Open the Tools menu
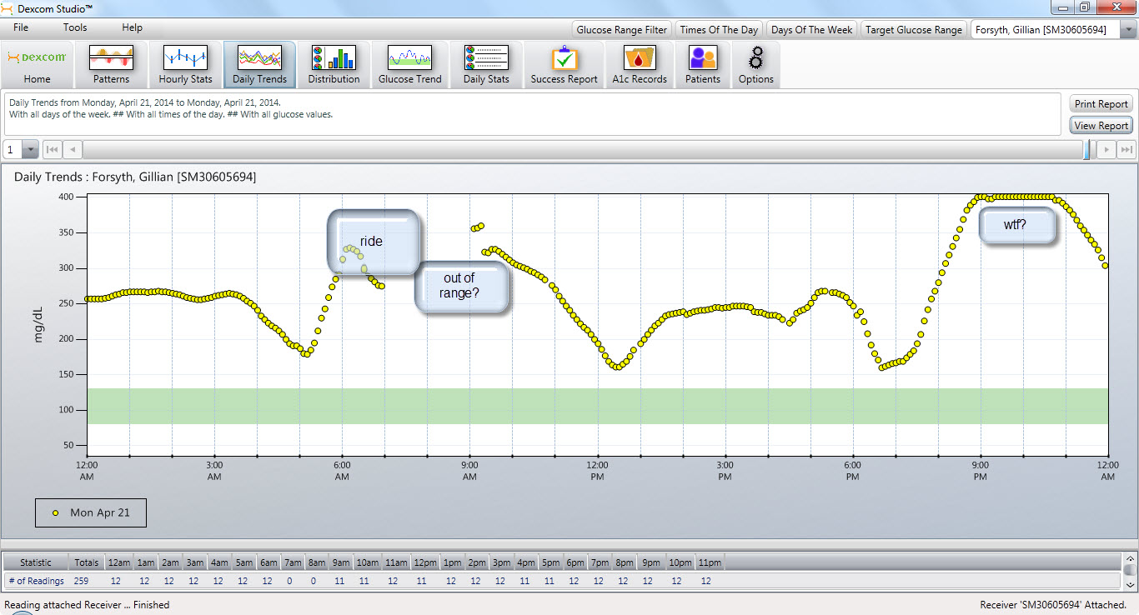 pos(75,27)
